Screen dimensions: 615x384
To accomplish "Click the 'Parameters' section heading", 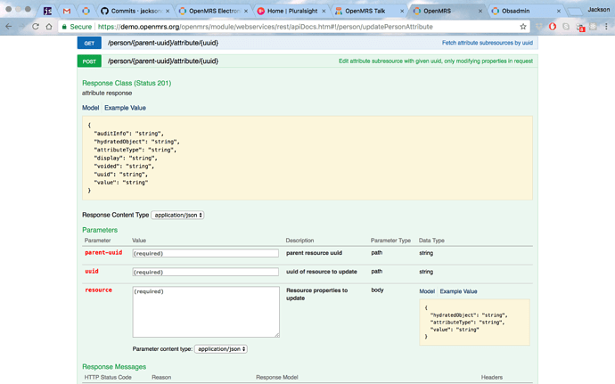I will point(100,230).
